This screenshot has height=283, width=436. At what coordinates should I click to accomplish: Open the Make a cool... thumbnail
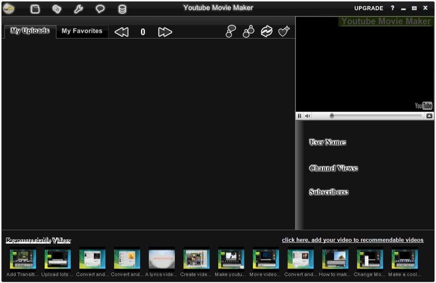click(x=404, y=259)
